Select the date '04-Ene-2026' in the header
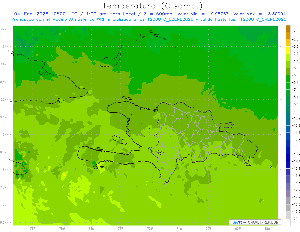This screenshot has width=300, height=232. point(31,14)
